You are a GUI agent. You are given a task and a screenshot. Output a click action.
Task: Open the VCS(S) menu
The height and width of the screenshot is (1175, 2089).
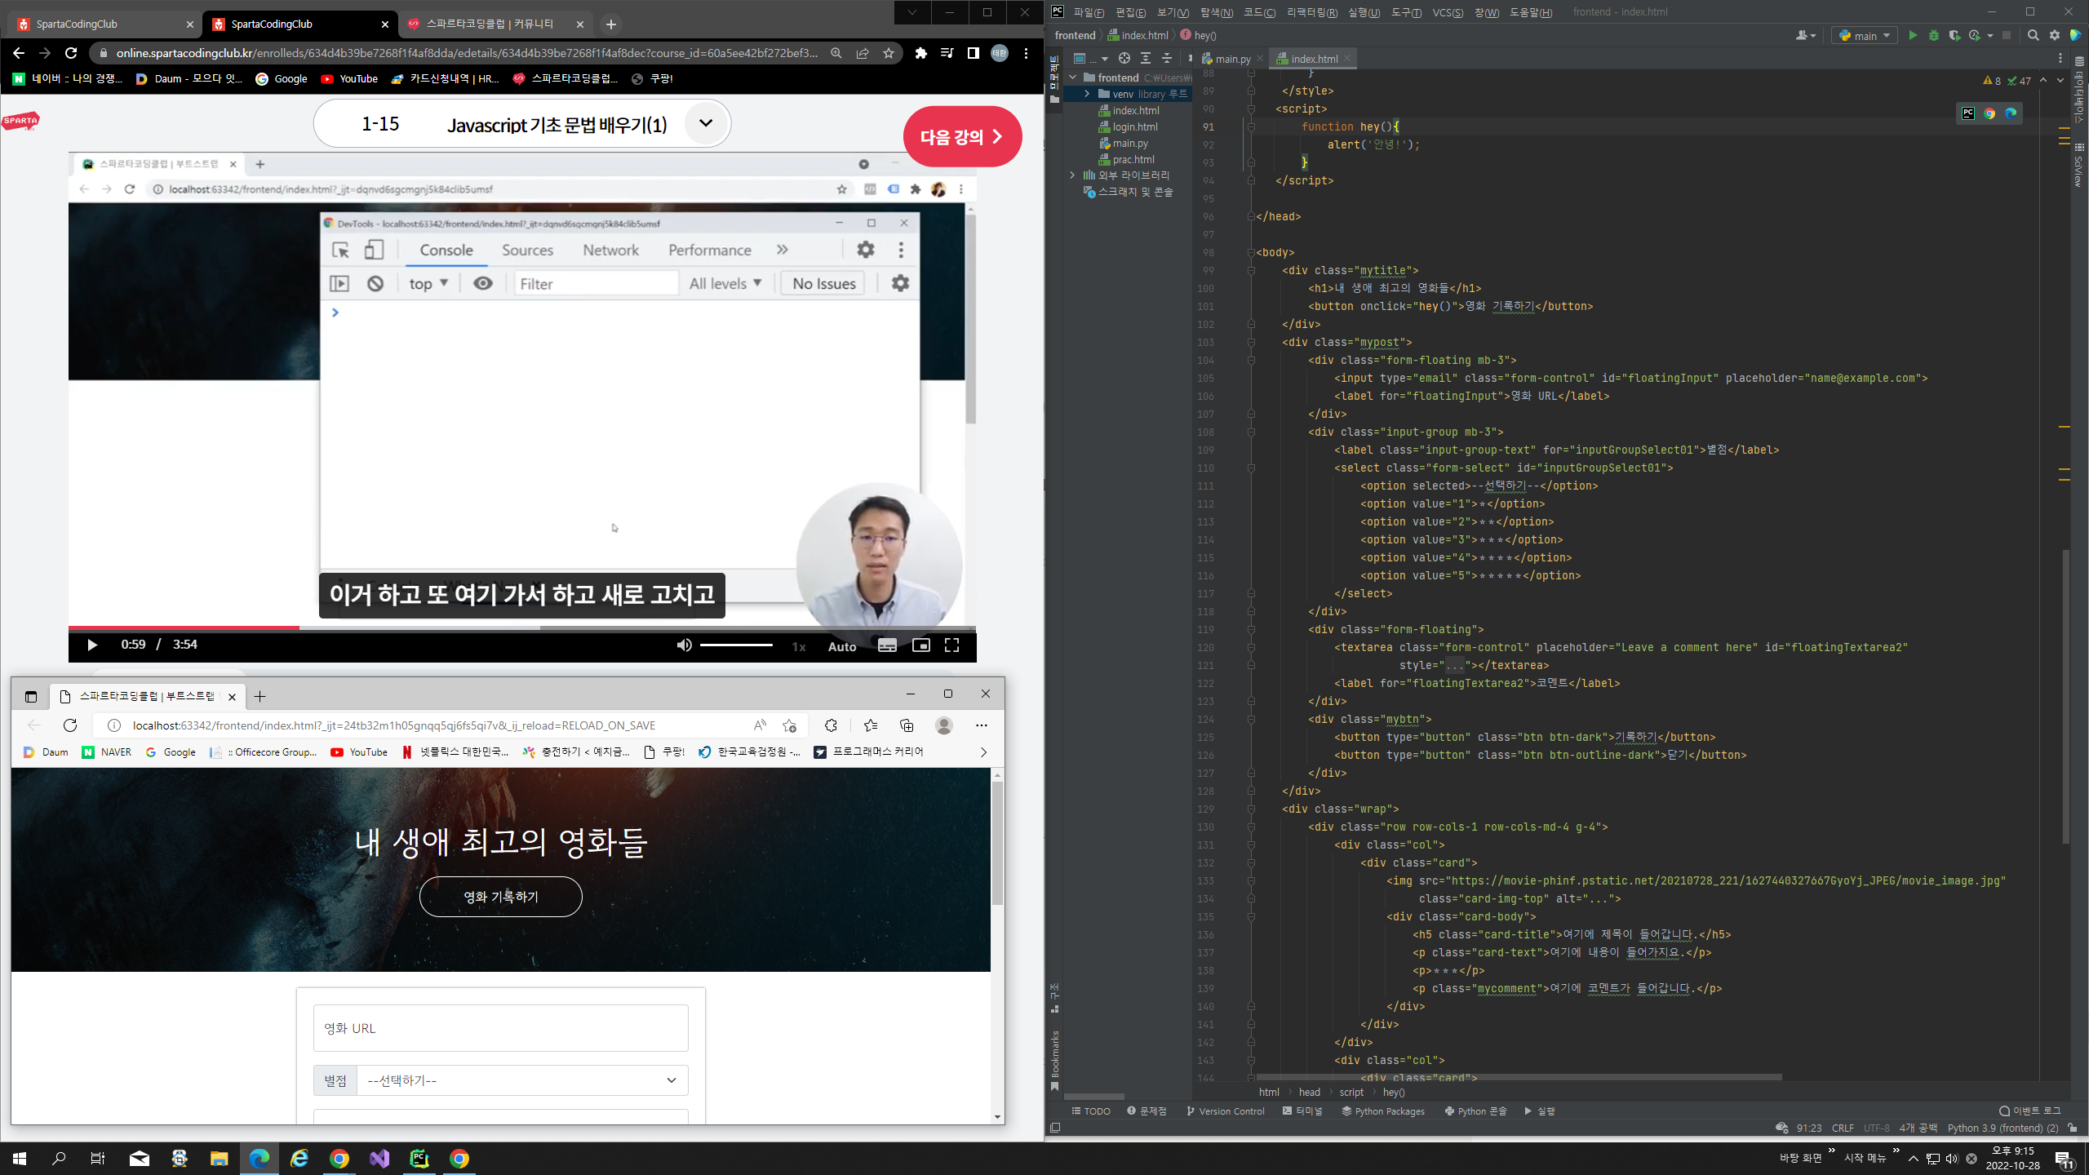(1448, 12)
